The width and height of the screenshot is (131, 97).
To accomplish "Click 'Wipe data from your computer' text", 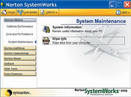I will tap(71, 43).
